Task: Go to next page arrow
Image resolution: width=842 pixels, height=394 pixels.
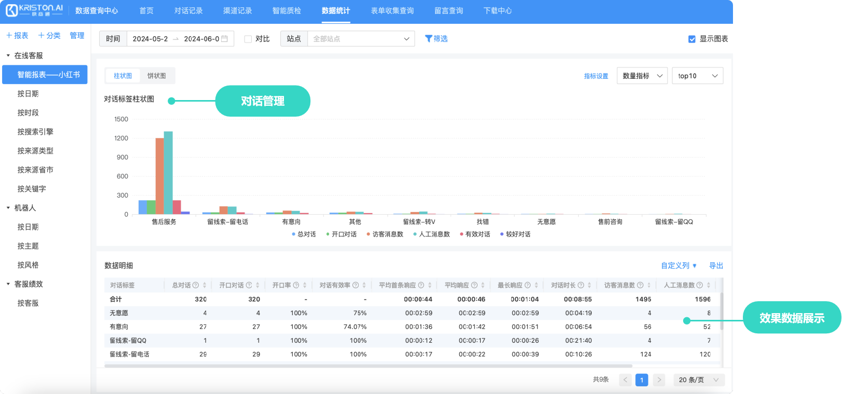Action: coord(659,380)
